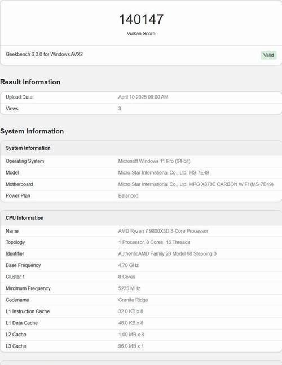Click the L1 Instruction Cache label
This screenshot has height=365, width=282.
(x=28, y=311)
